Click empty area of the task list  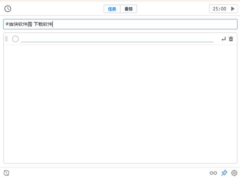tap(120, 104)
